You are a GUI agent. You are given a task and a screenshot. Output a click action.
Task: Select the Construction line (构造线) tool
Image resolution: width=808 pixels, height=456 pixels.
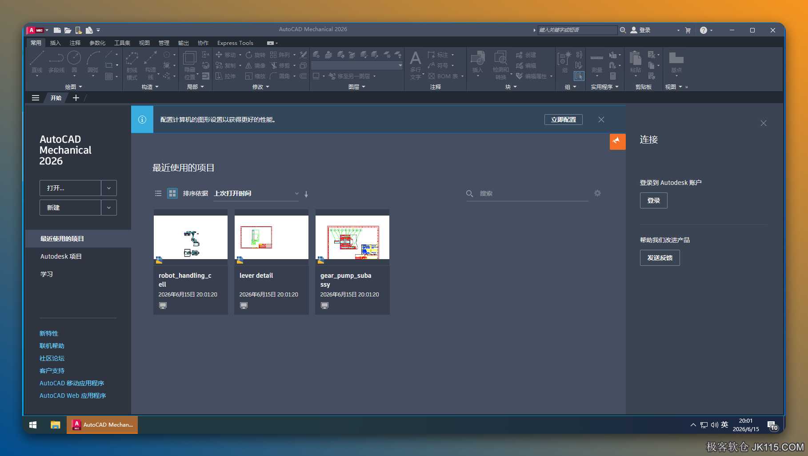coord(151,65)
